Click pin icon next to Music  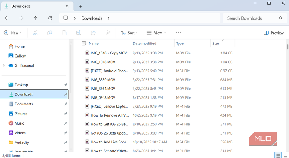tap(66, 123)
